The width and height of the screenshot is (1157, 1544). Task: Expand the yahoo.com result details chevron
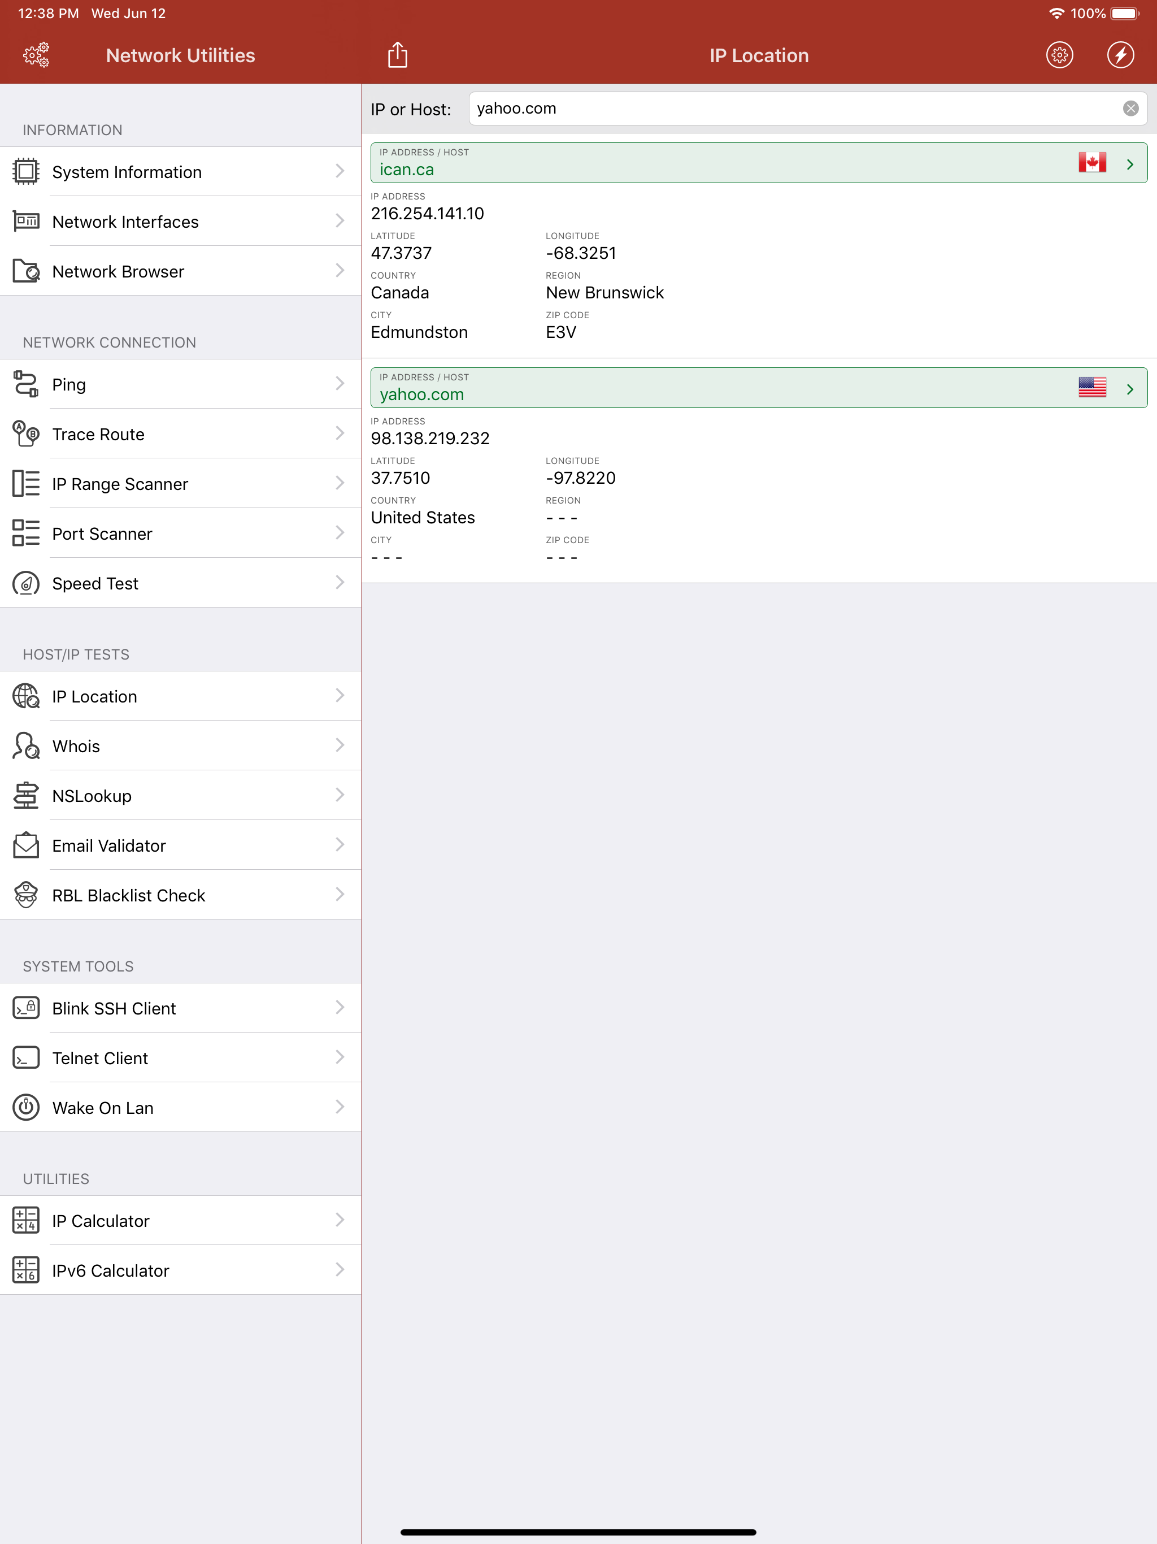(1130, 389)
